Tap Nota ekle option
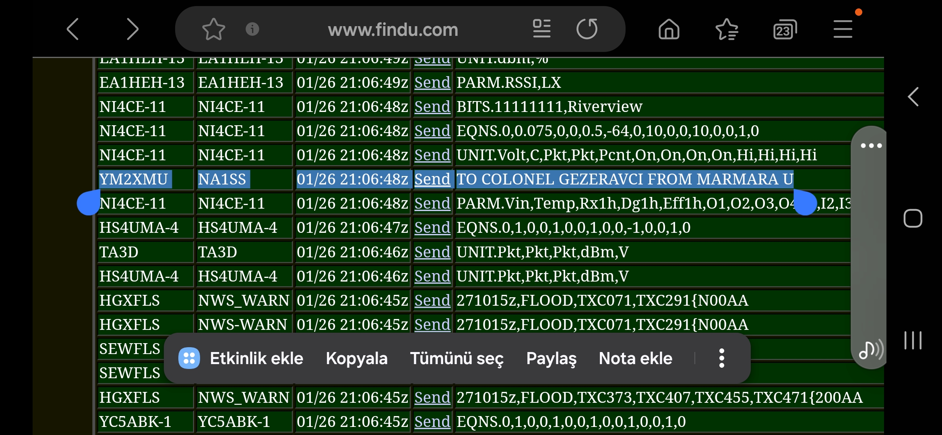 click(x=636, y=358)
